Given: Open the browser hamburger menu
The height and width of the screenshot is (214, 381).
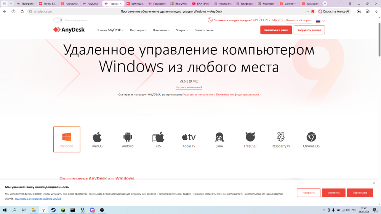Looking at the screenshot, I should pyautogui.click(x=350, y=4).
